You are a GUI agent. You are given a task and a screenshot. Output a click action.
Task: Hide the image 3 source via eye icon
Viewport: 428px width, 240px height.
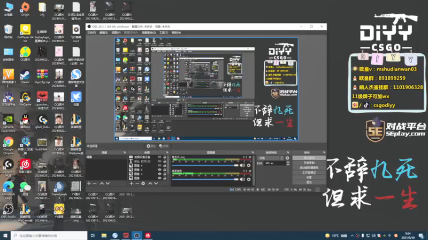tap(159, 174)
